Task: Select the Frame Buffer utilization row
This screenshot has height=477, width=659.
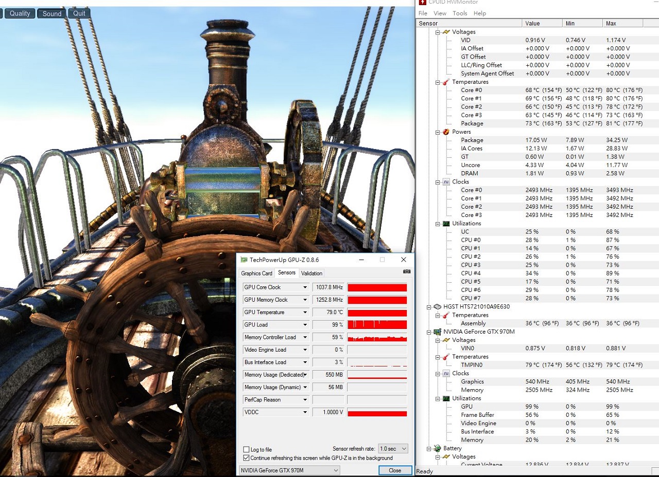Action: click(x=537, y=415)
